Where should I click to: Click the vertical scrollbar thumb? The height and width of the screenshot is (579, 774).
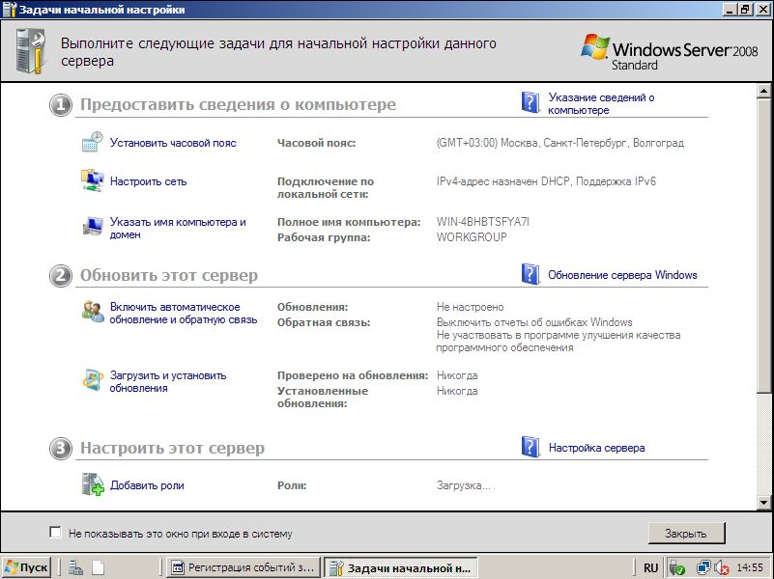coord(763,245)
